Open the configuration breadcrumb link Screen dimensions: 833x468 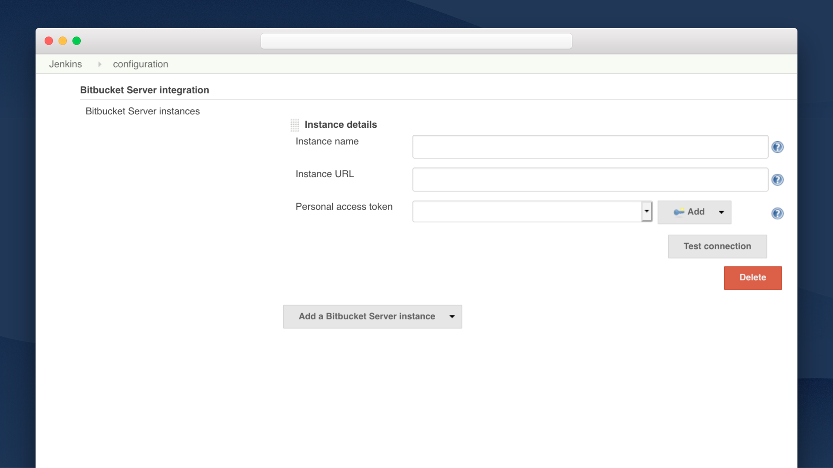point(140,64)
